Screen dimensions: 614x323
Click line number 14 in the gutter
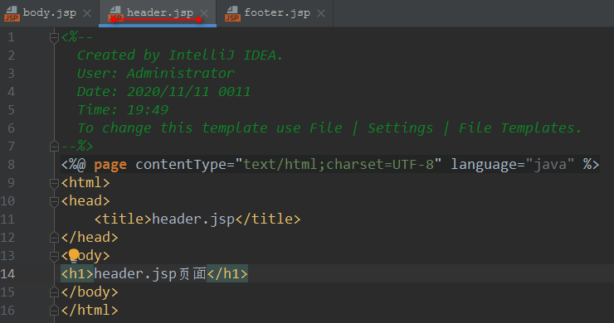[7, 274]
